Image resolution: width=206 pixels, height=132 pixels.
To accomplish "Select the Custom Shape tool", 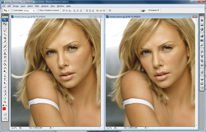I will click(5, 87).
